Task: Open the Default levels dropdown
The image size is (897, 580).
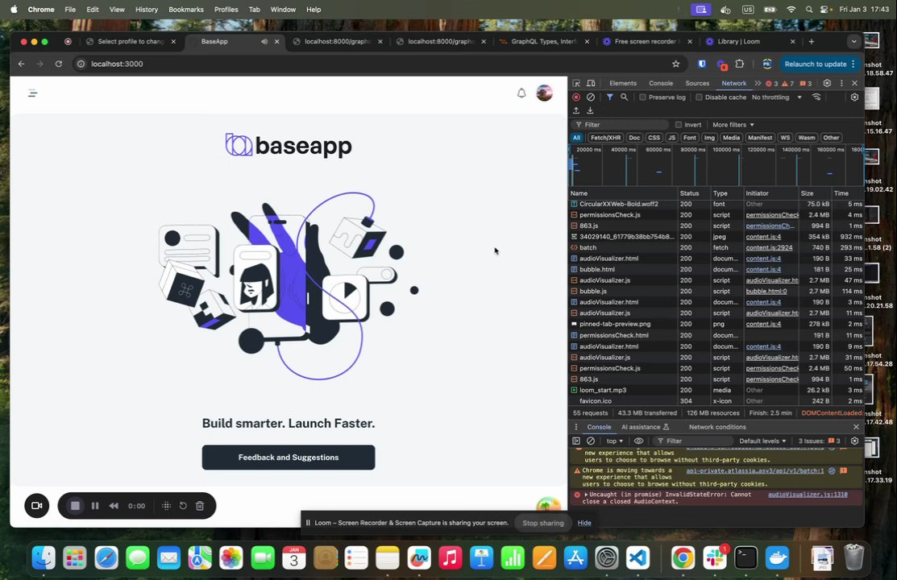Action: tap(762, 441)
